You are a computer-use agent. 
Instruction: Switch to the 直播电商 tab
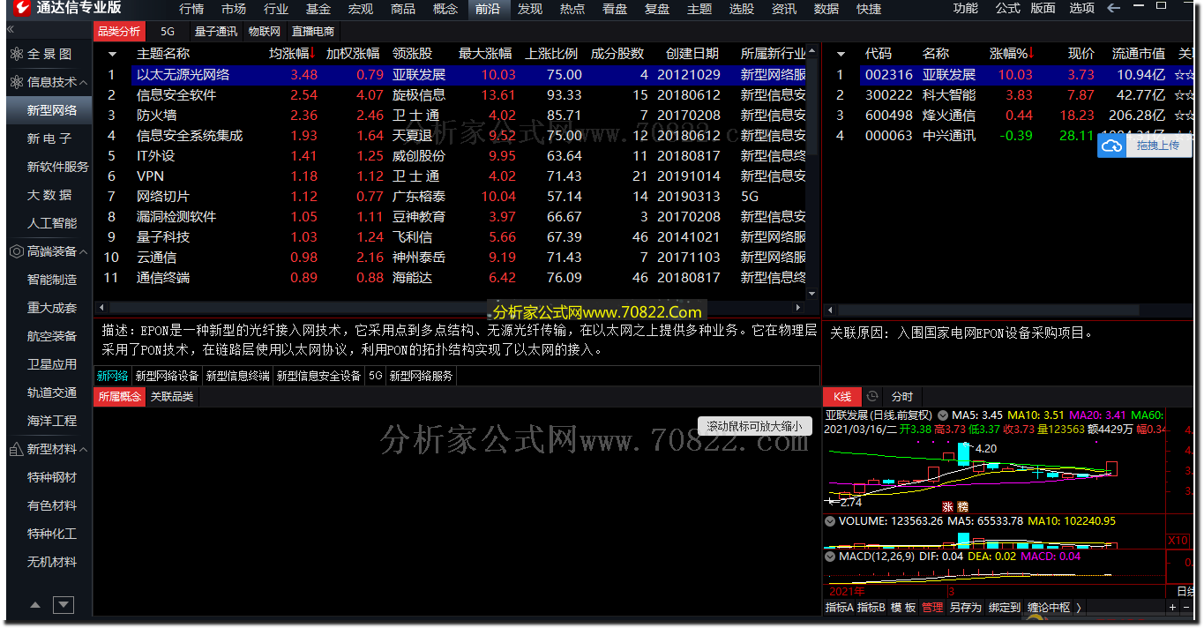point(313,31)
